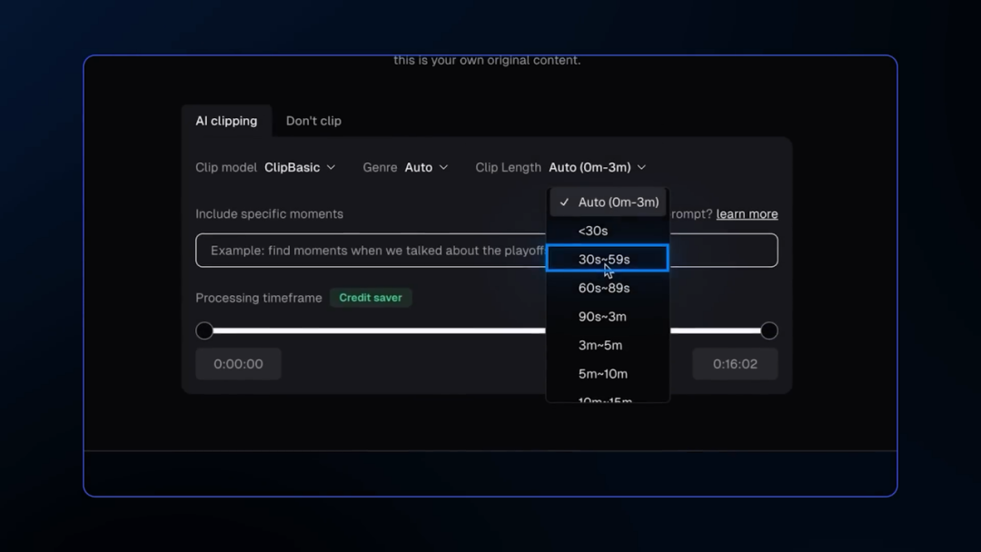This screenshot has width=981, height=552.
Task: Collapse the Clip Length dropdown
Action: pyautogui.click(x=597, y=167)
